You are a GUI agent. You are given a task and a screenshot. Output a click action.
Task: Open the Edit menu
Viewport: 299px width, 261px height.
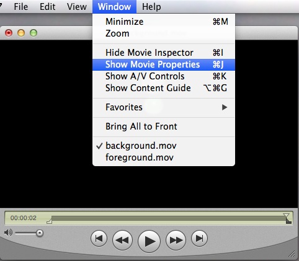point(47,7)
